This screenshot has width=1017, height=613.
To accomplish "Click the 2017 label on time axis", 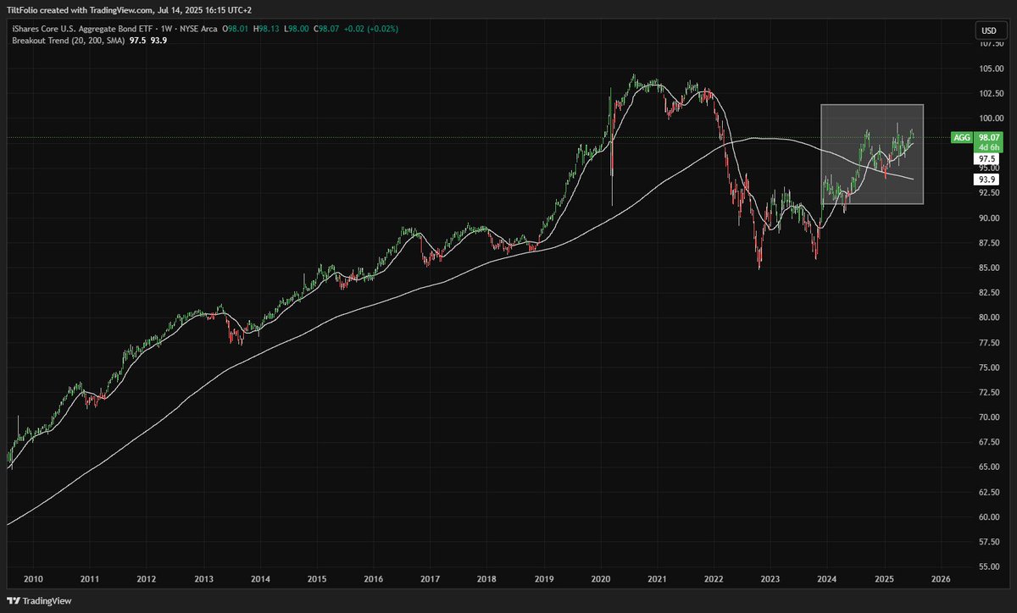I will coord(431,580).
